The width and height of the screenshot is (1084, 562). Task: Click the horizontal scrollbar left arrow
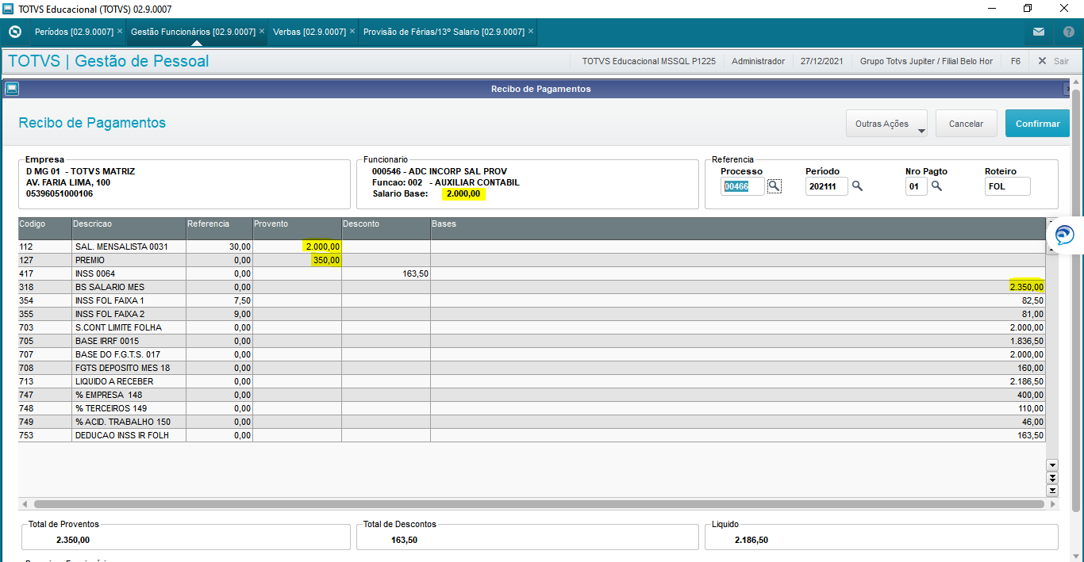pos(25,504)
